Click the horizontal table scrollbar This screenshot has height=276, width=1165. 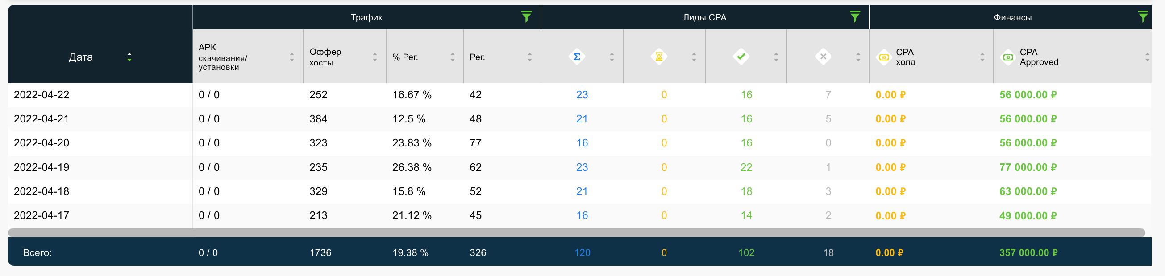pyautogui.click(x=577, y=233)
